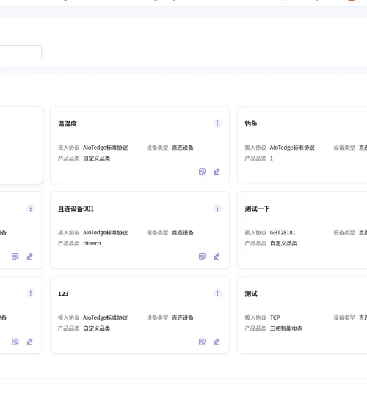Click 直连设备 device type on 直连设备001 card
This screenshot has height=404, width=367.
(x=183, y=232)
